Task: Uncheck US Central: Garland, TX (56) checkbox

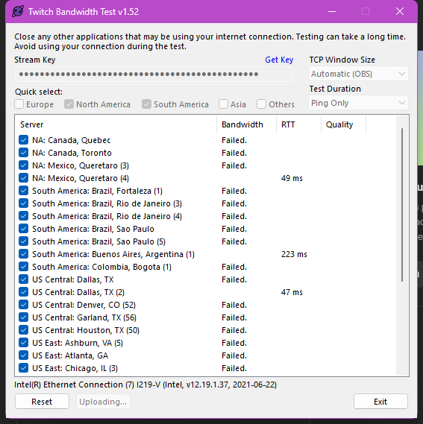Action: pyautogui.click(x=24, y=317)
